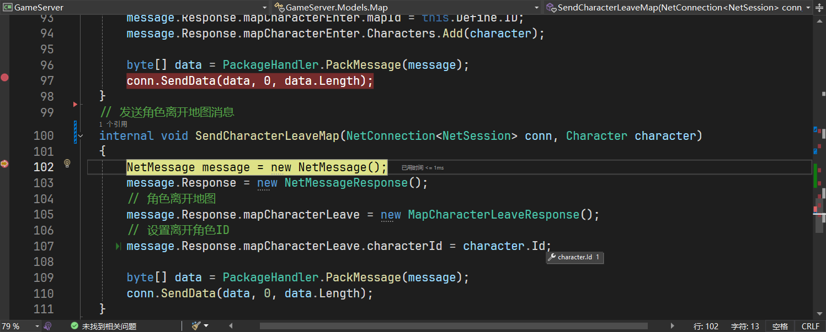Screen dimensions: 826x332
Task: Collapse the SendCharacterLeaveMap method at line 100
Action: pyautogui.click(x=81, y=135)
